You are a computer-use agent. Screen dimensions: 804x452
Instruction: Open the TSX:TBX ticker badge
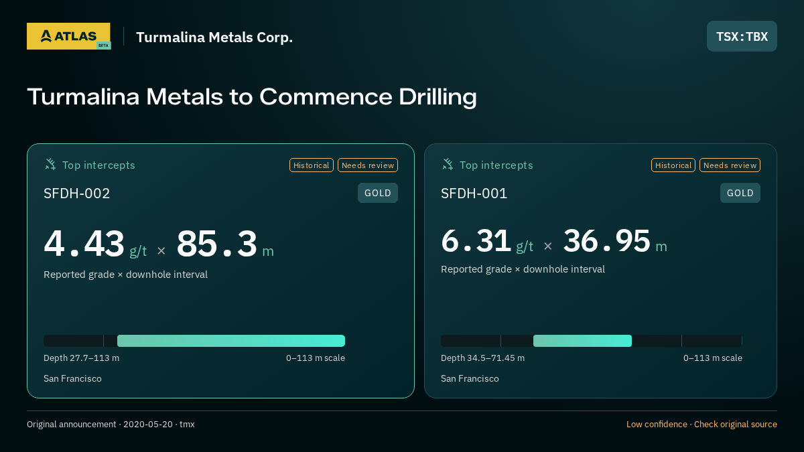click(x=742, y=36)
